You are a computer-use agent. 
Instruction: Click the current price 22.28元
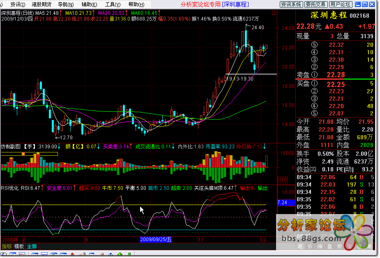tap(309, 26)
